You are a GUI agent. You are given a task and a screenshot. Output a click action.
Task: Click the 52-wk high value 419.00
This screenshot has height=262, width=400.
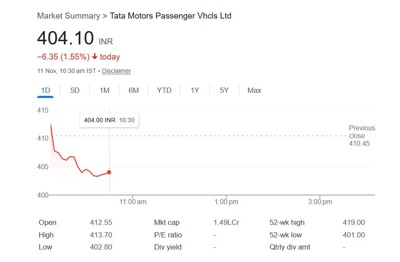[353, 223]
